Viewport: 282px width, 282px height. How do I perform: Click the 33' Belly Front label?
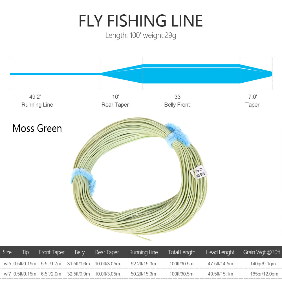[x=177, y=101]
